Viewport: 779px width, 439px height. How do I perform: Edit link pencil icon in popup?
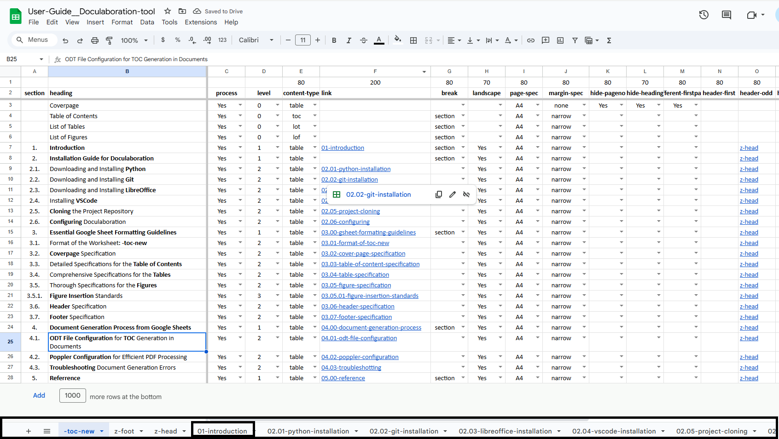tap(453, 194)
